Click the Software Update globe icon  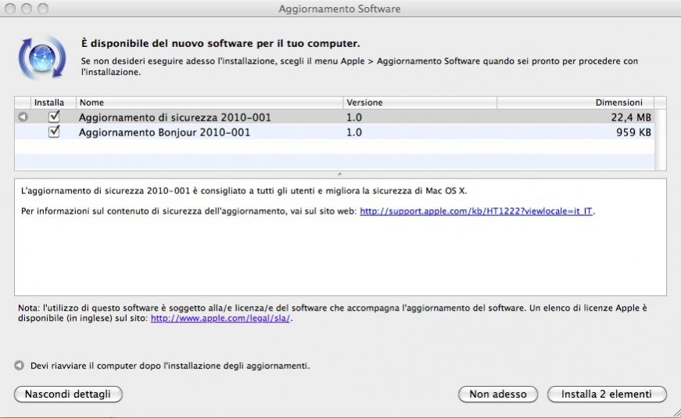(x=42, y=58)
